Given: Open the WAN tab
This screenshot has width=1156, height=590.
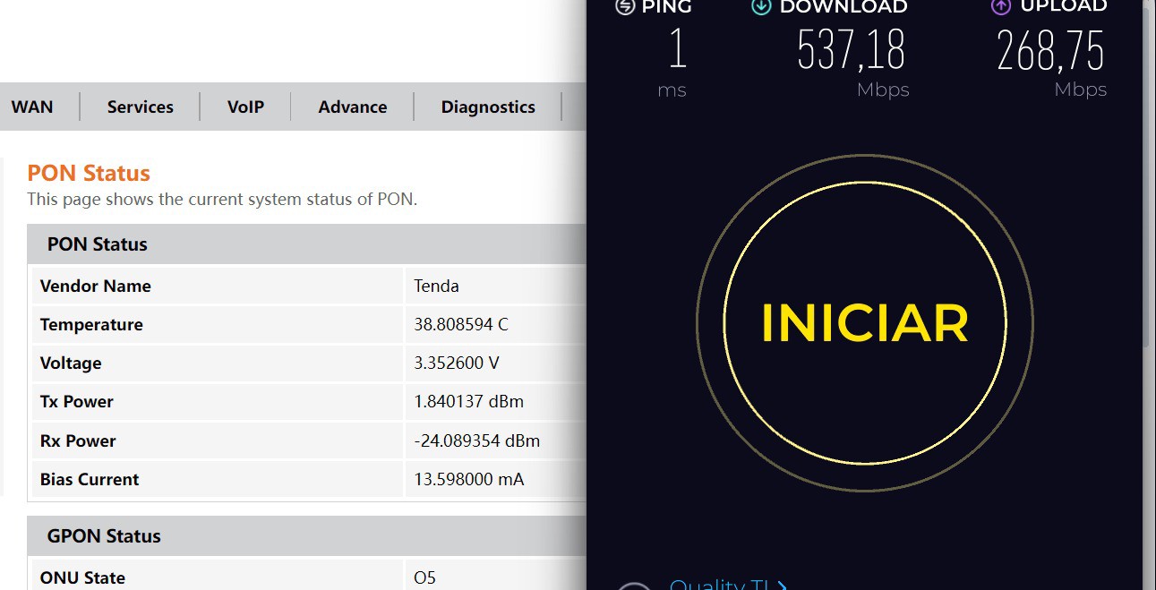Looking at the screenshot, I should tap(32, 107).
